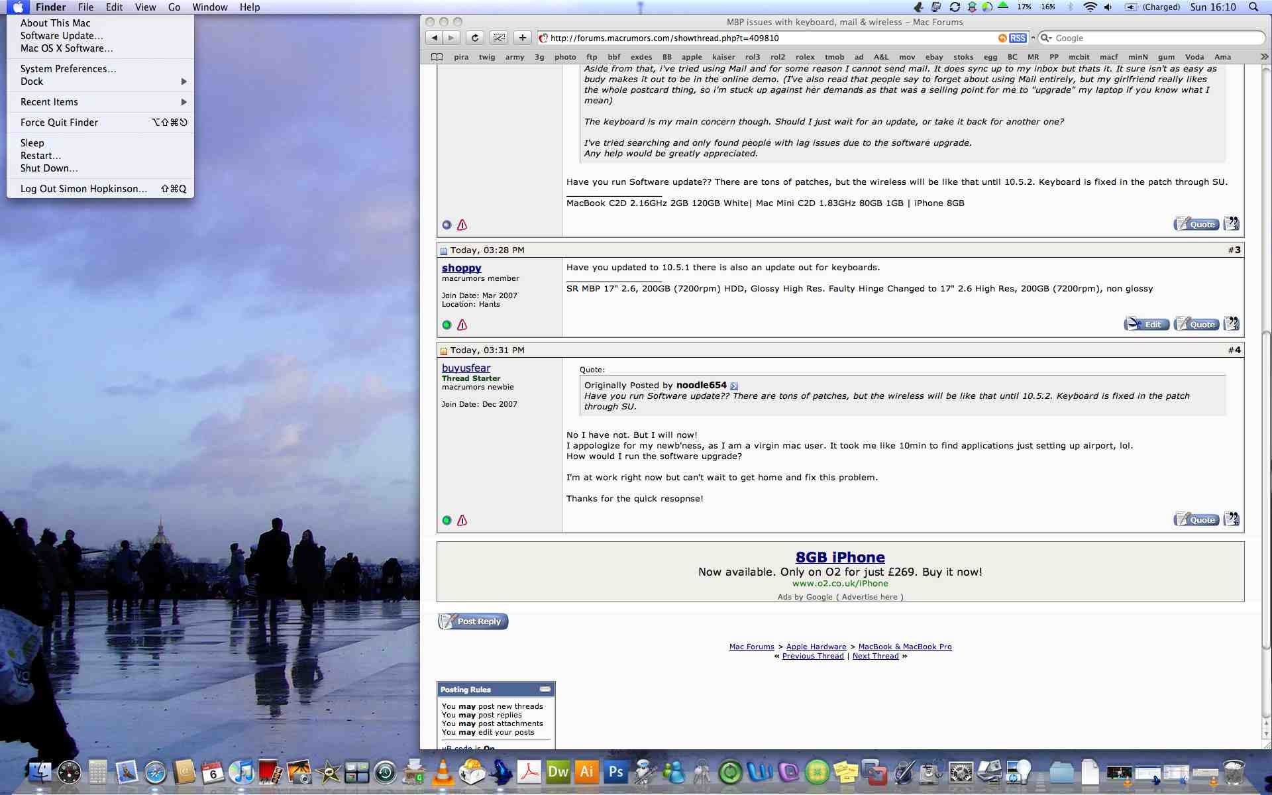Collapse the Posting Rules box

(x=545, y=689)
